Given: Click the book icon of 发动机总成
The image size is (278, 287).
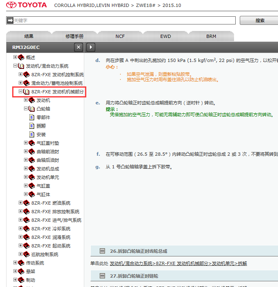Looking at the screenshot, I should 32,169.
